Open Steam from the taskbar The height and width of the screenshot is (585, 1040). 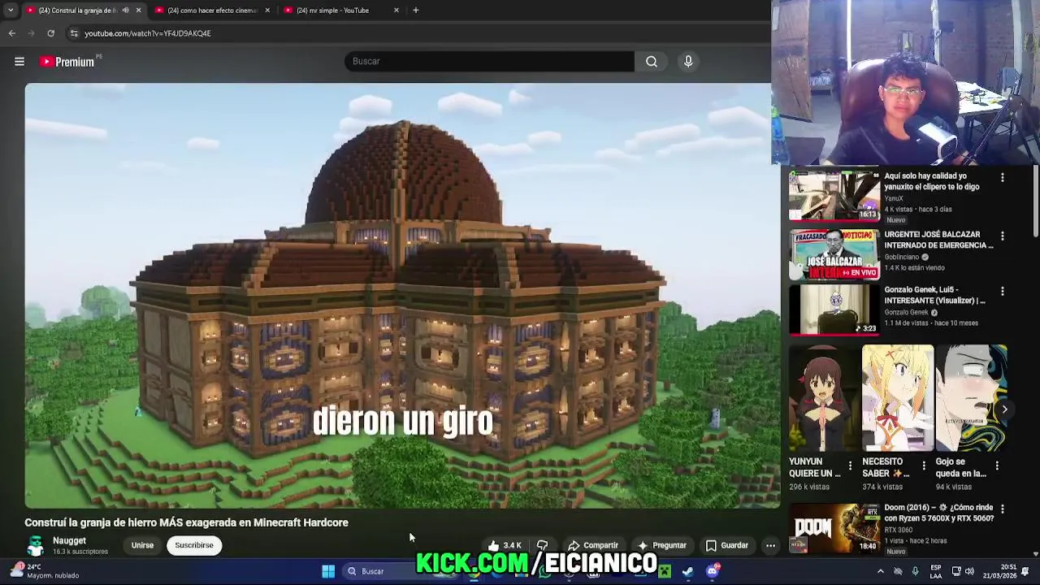tap(688, 571)
